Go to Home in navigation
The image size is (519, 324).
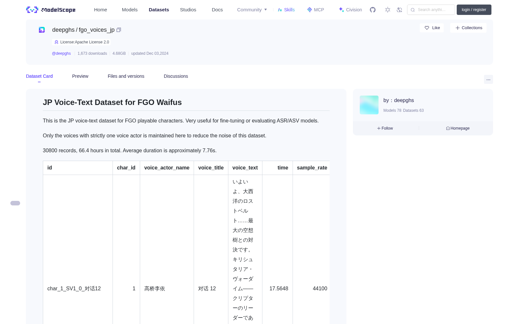point(101,10)
